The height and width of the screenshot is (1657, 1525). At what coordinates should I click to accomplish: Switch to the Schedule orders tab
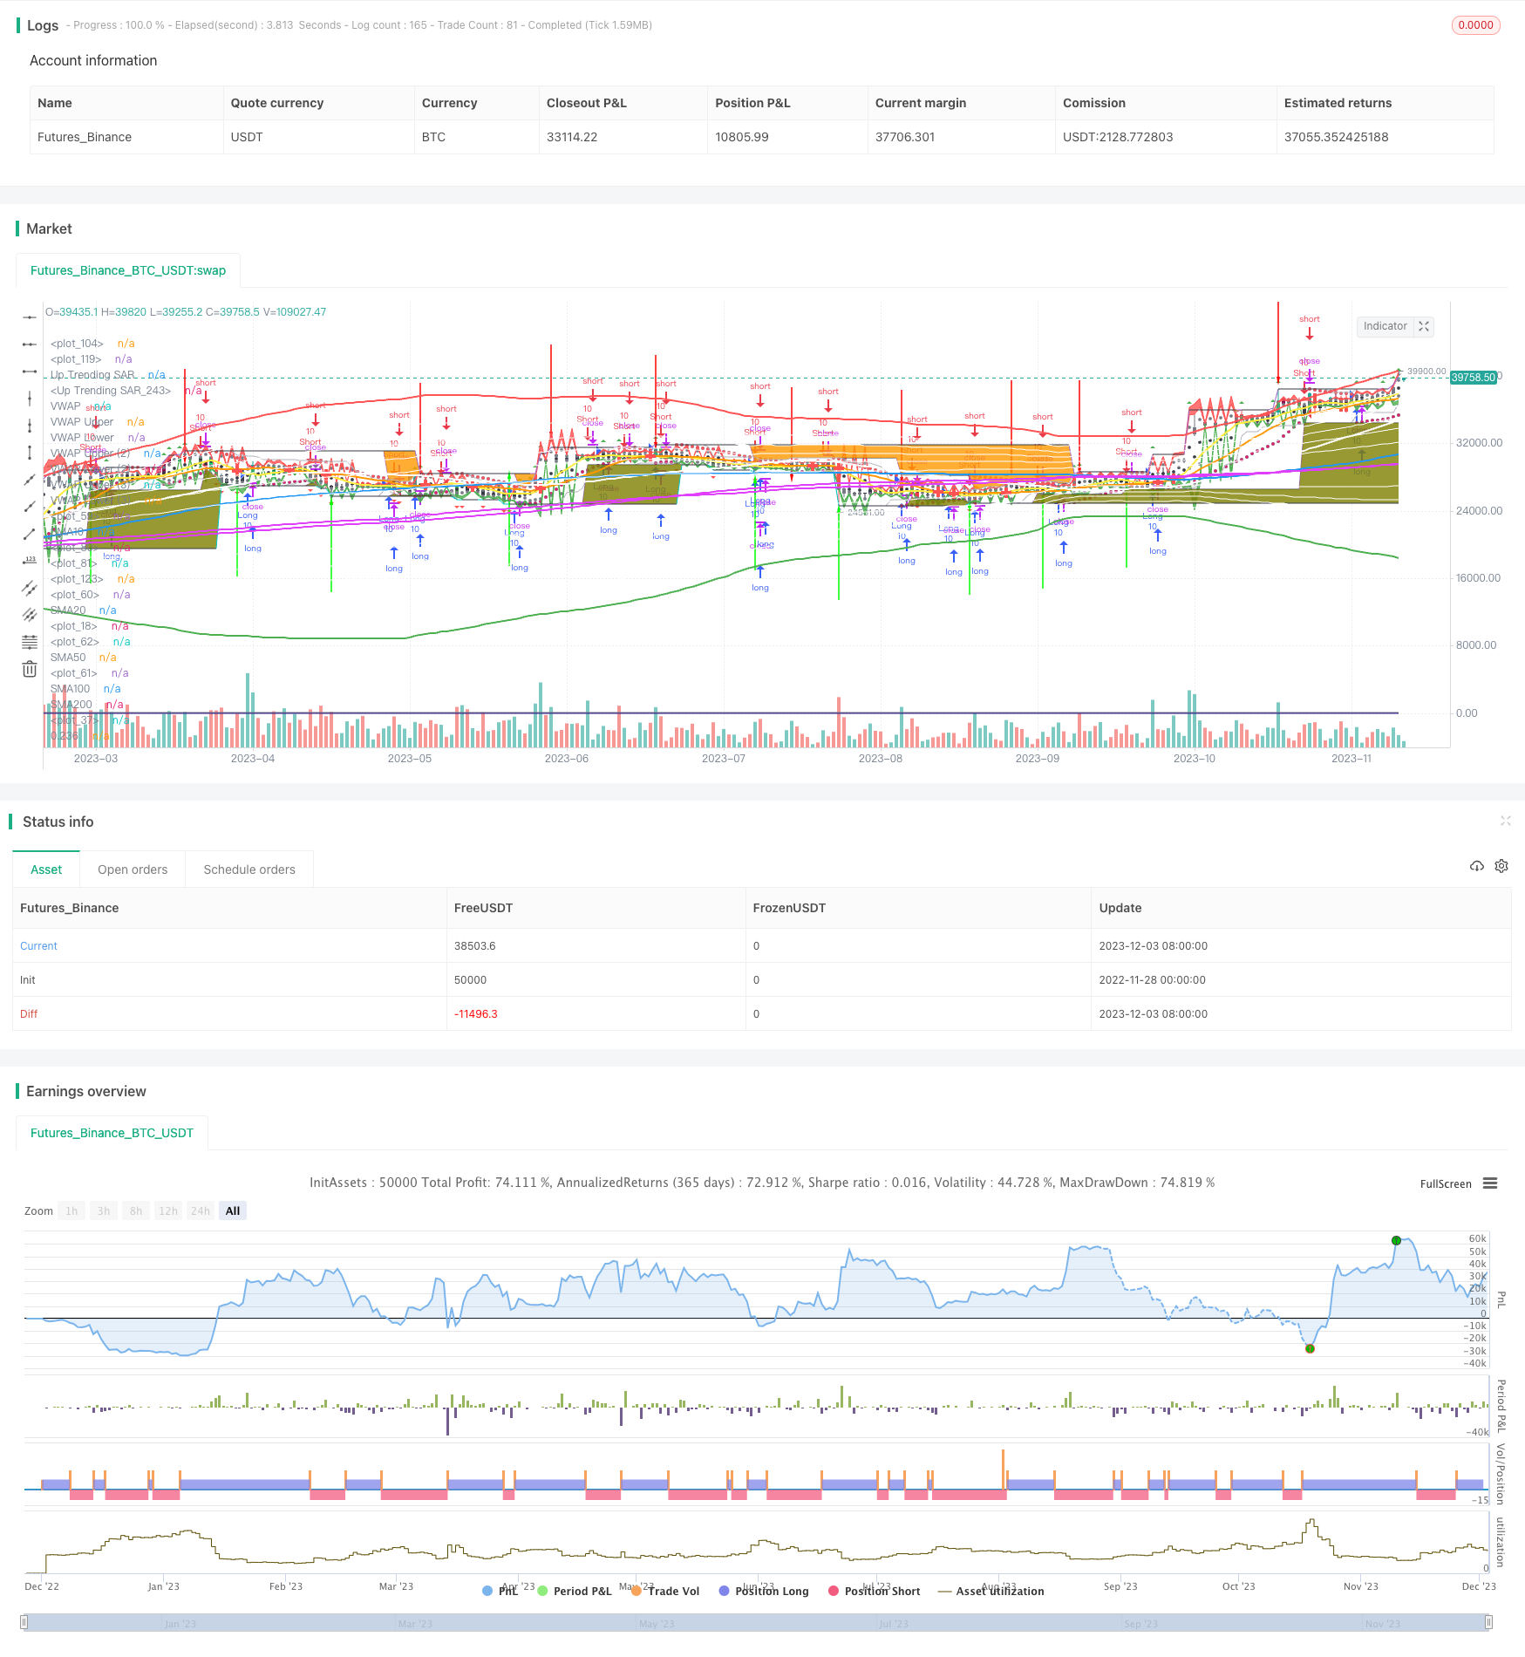click(x=249, y=869)
